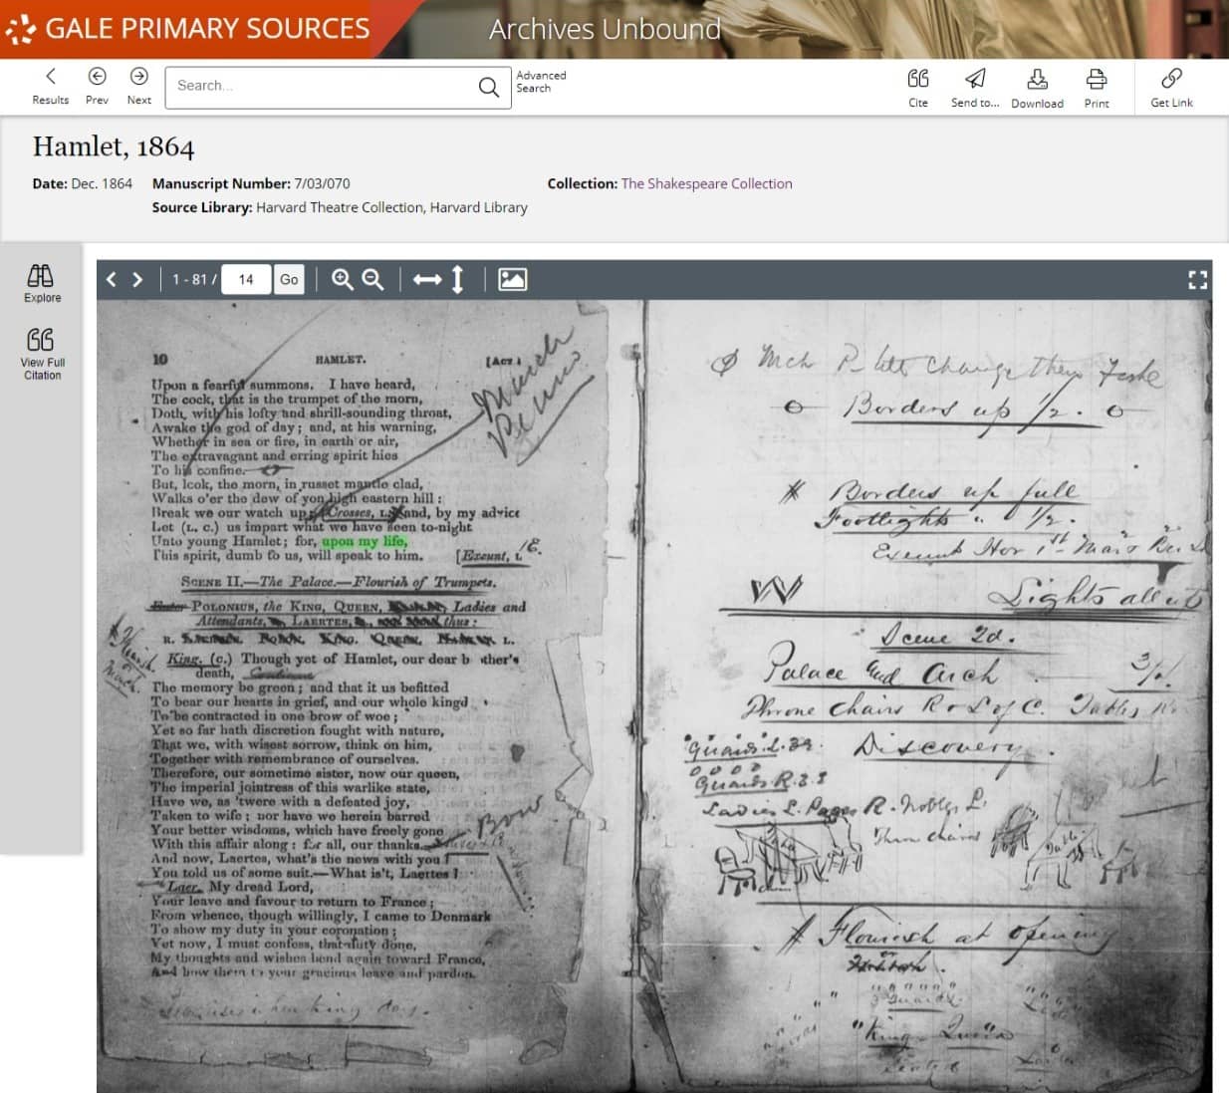Click the search magnifier icon
Viewport: 1229px width, 1093px height.
(x=488, y=87)
